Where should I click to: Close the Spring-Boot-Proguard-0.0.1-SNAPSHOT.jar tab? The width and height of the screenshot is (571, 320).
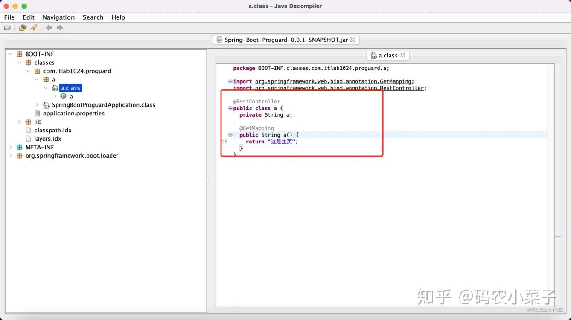pyautogui.click(x=353, y=40)
